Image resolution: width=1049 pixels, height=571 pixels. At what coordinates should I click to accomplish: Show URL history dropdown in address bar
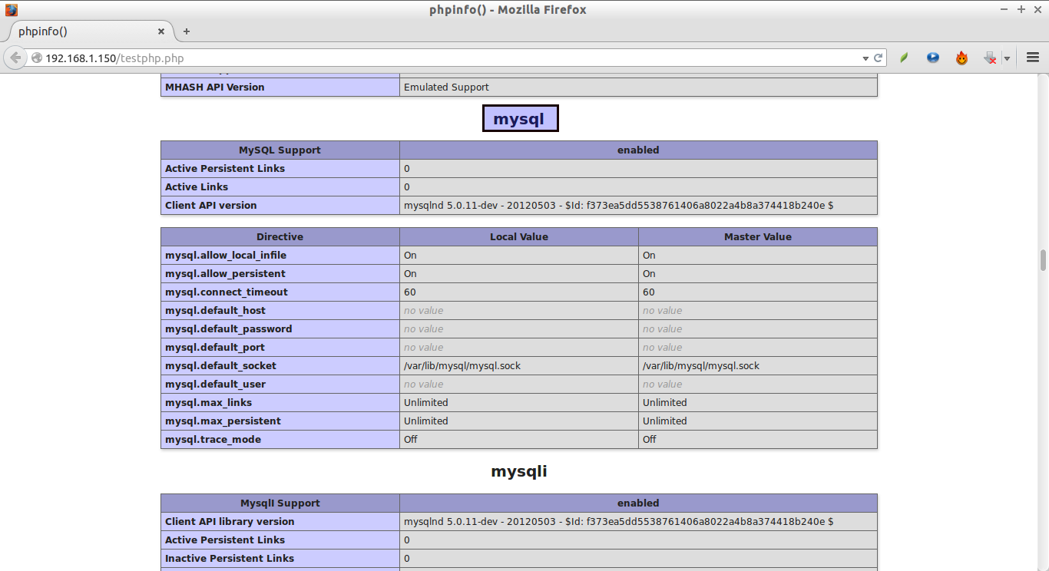[x=865, y=58]
